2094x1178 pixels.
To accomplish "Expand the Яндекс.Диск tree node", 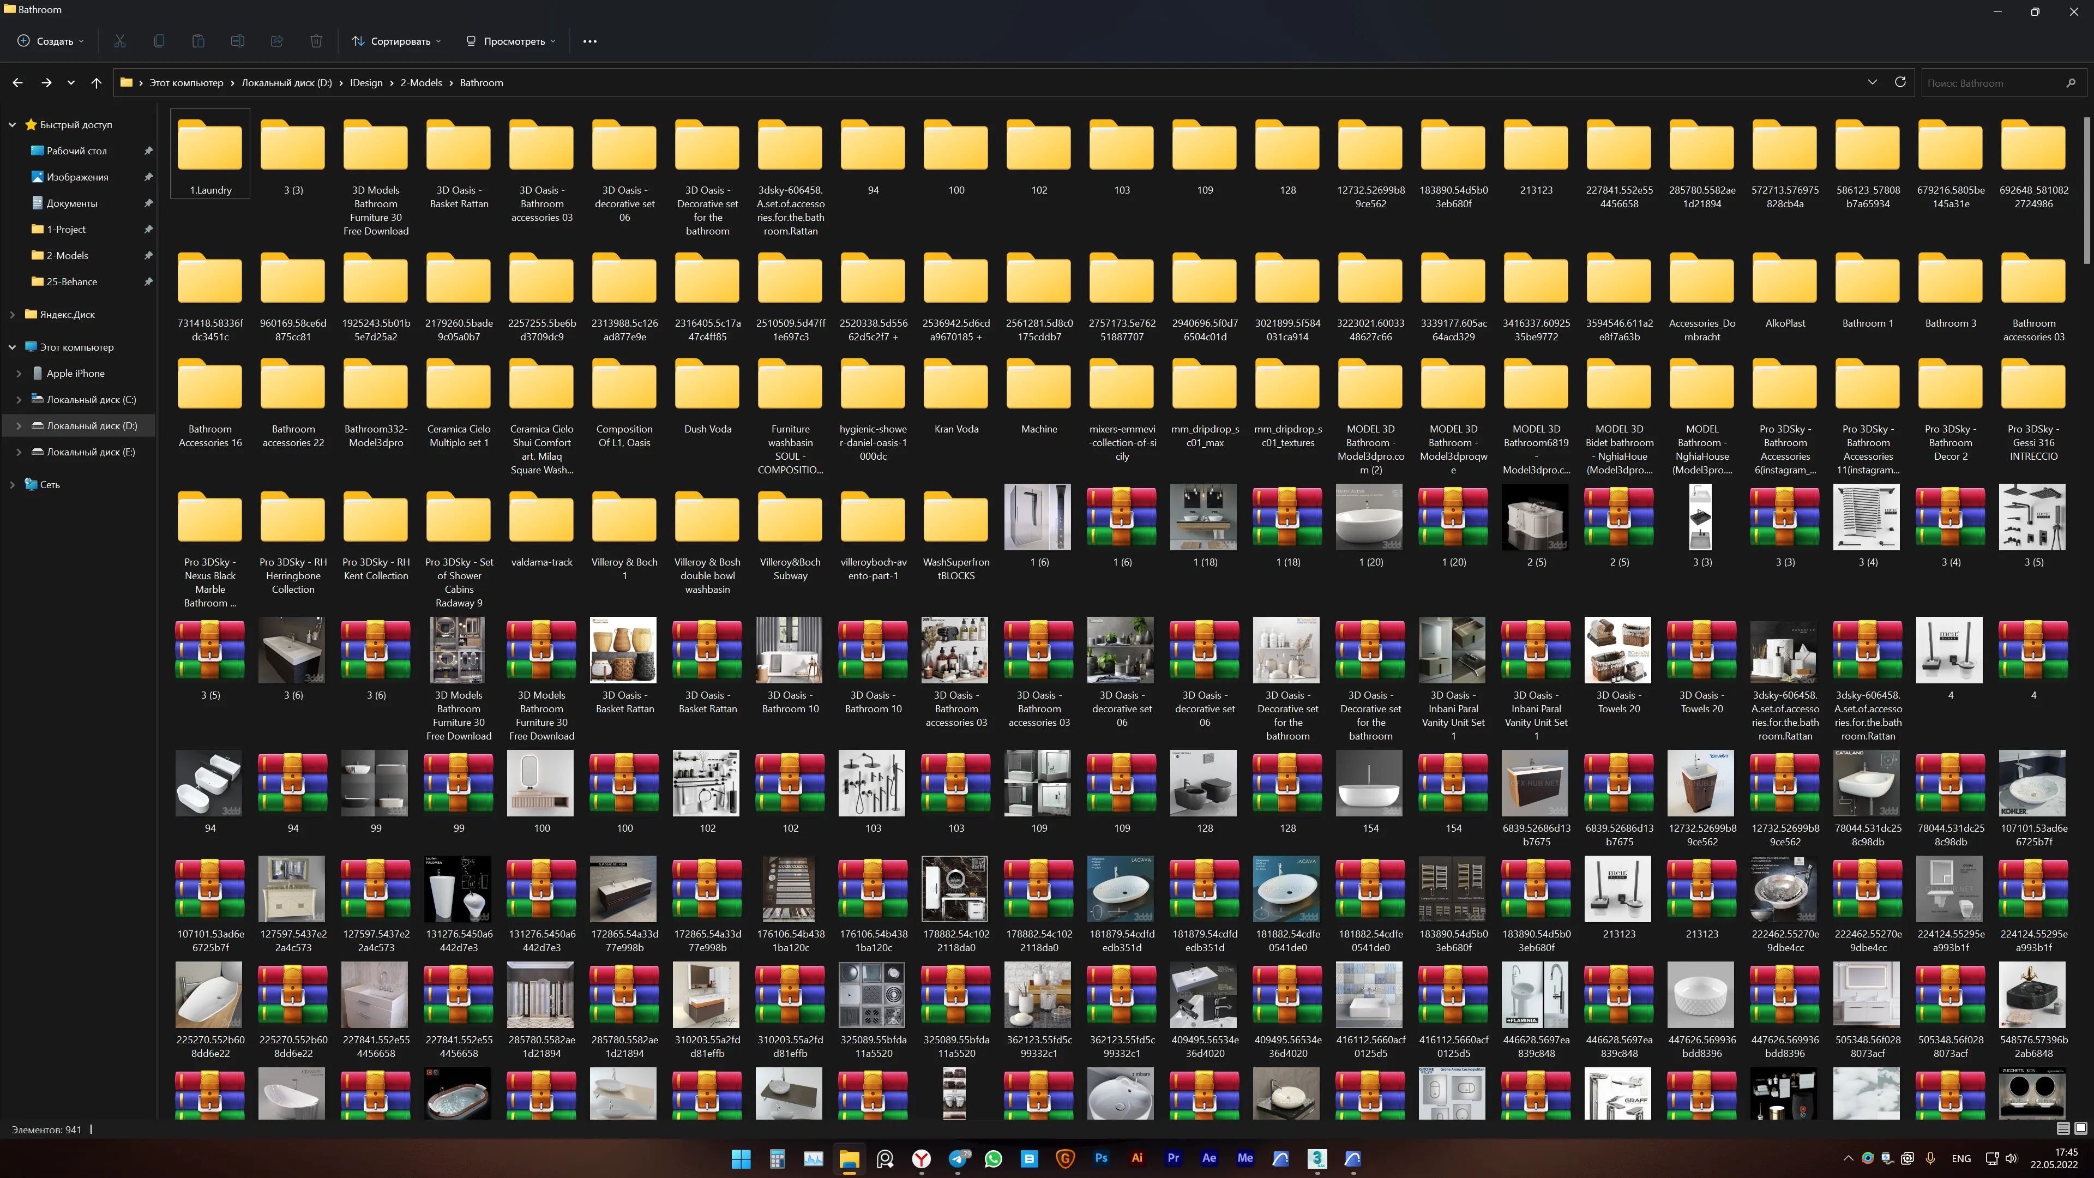I will tap(12, 314).
